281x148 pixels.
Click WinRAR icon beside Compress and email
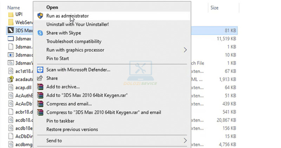pos(40,104)
